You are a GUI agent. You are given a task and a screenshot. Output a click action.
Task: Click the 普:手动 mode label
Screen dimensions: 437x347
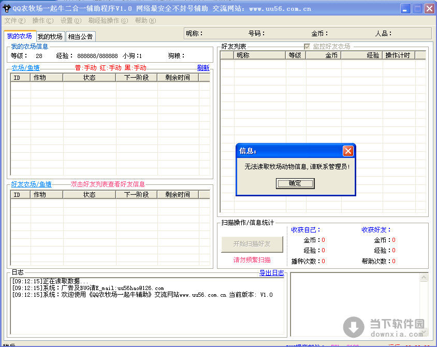point(86,68)
